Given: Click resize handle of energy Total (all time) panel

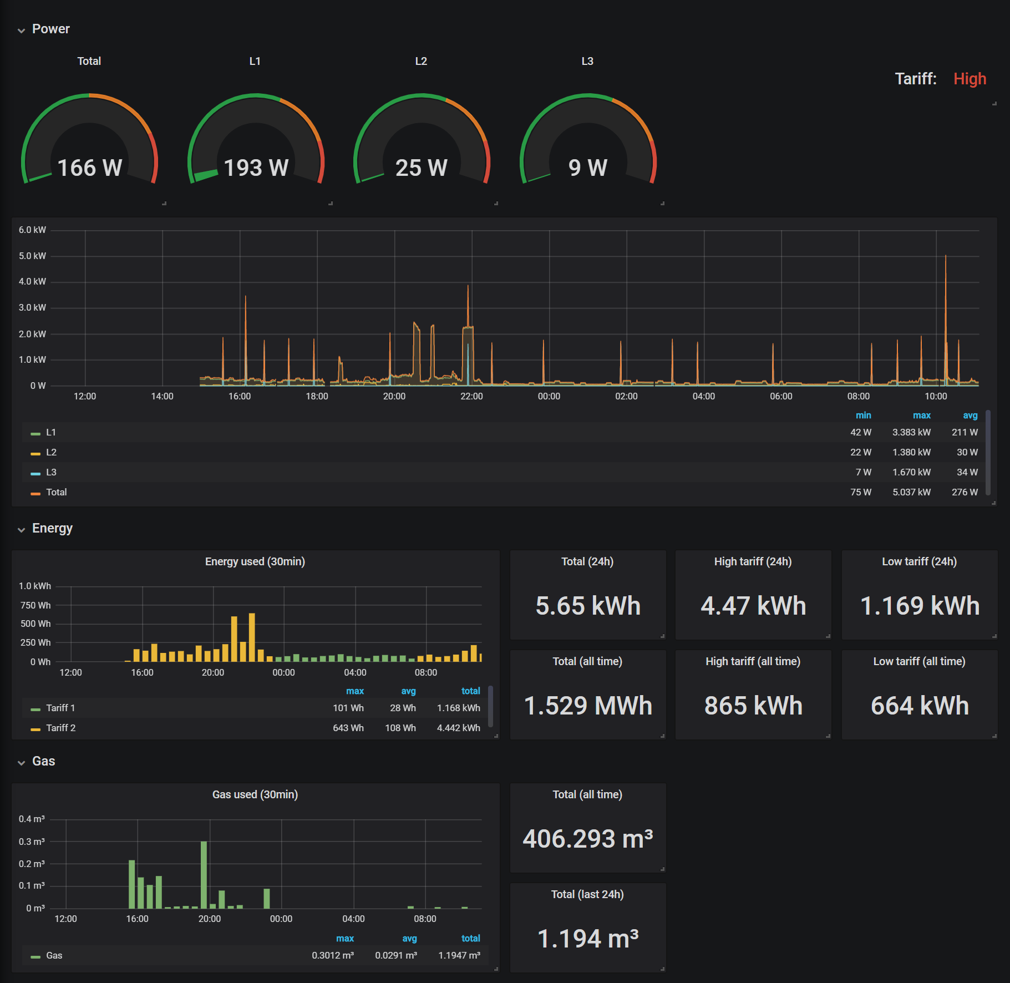Looking at the screenshot, I should pos(663,736).
